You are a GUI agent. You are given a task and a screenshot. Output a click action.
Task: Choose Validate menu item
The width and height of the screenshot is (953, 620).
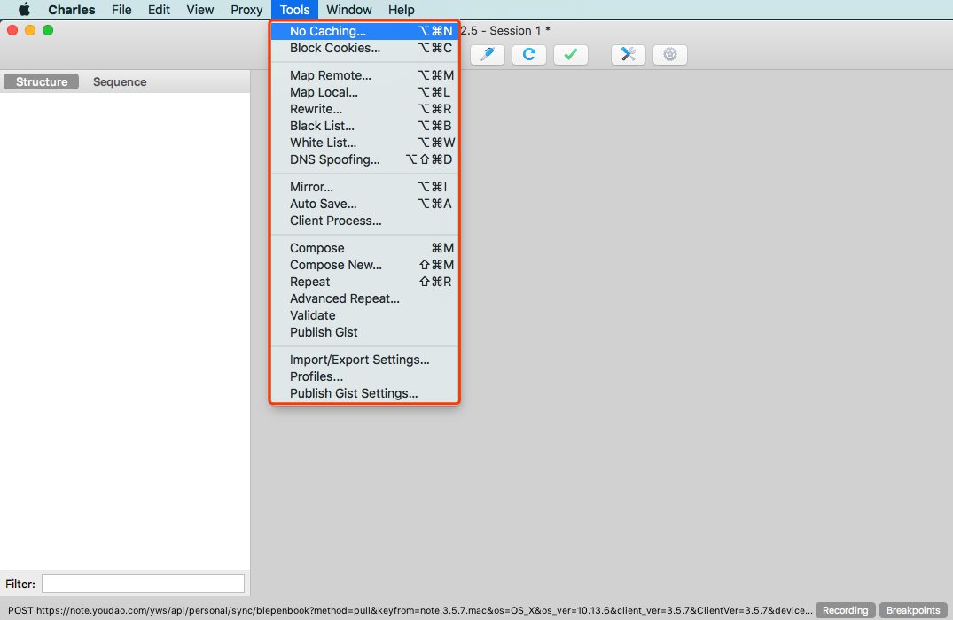(364, 316)
